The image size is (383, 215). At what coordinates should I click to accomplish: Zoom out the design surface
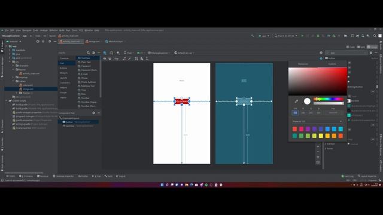(318, 152)
